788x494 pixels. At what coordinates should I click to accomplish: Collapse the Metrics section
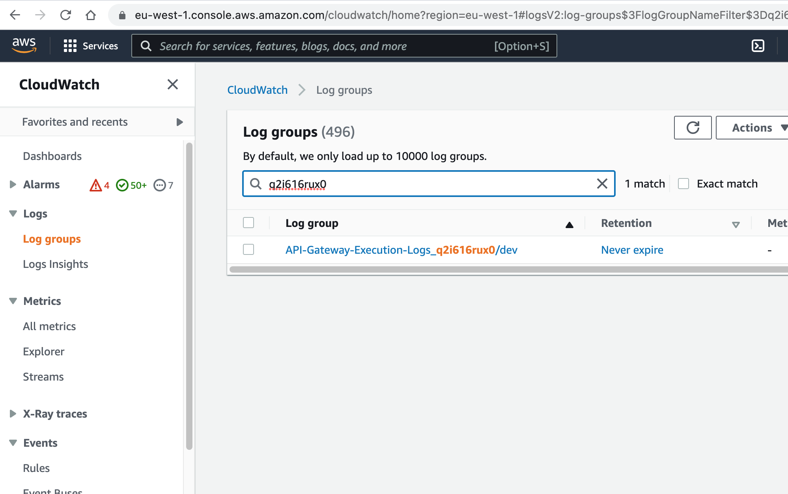click(x=13, y=301)
